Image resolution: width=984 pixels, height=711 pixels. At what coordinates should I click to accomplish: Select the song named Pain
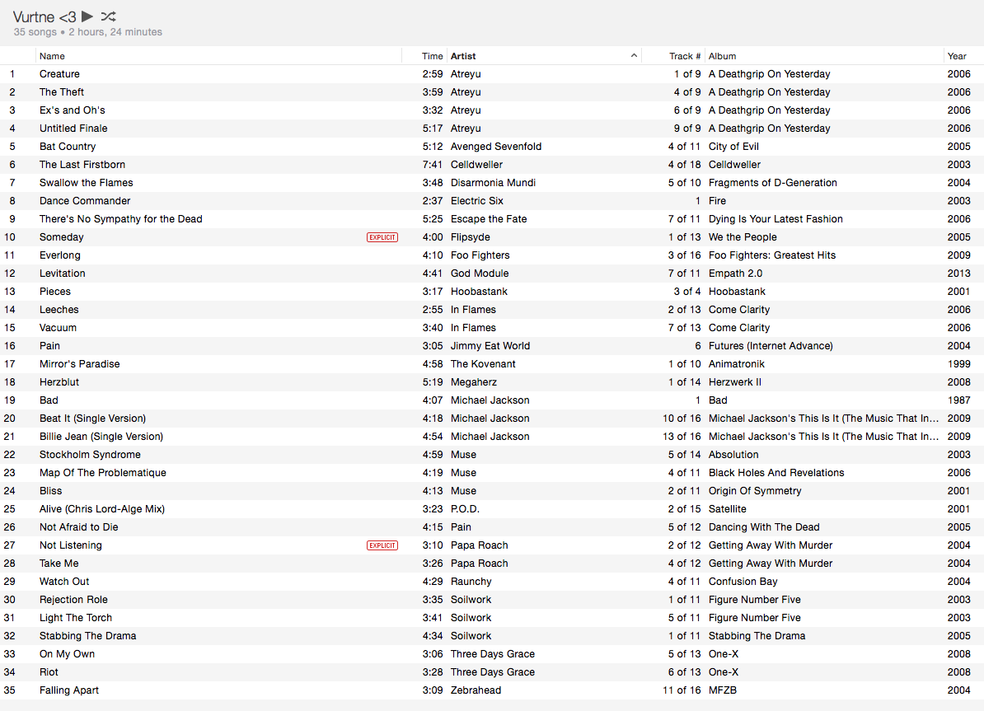click(49, 346)
